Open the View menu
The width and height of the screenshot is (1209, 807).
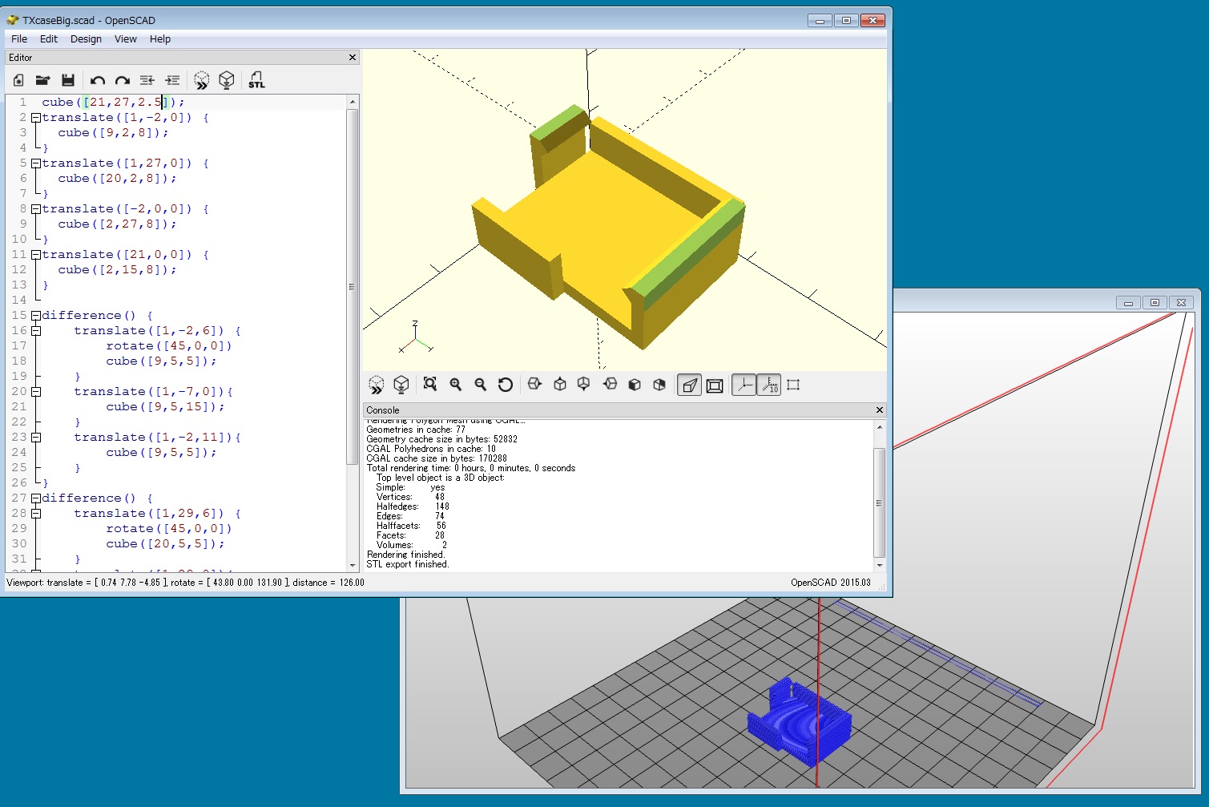click(x=126, y=39)
